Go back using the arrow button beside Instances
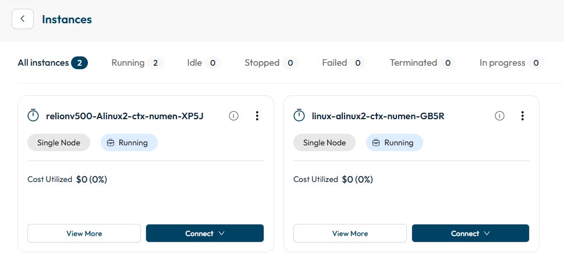Viewport: 564px width, 264px height. coord(23,19)
